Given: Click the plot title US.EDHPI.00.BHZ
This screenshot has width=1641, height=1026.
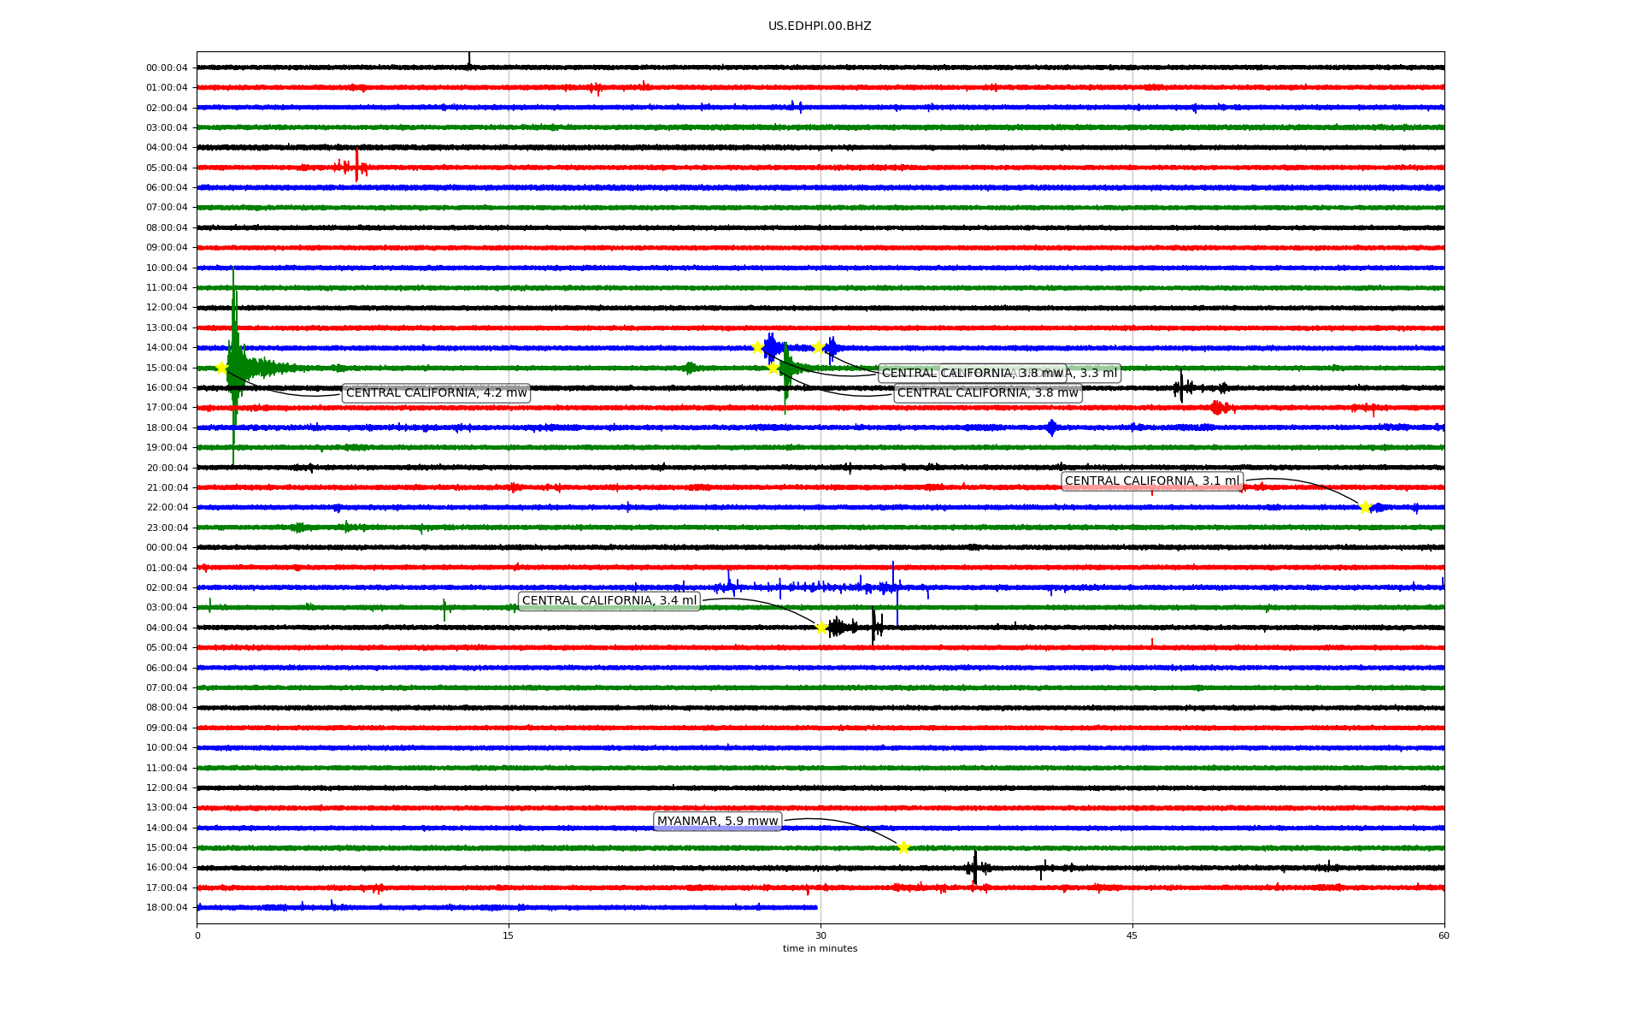Looking at the screenshot, I should pos(820,27).
